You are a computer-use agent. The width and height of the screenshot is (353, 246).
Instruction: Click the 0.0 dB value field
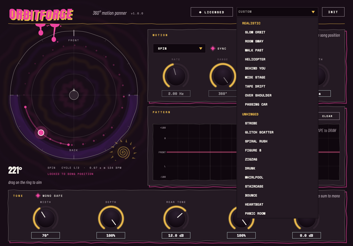point(306,235)
